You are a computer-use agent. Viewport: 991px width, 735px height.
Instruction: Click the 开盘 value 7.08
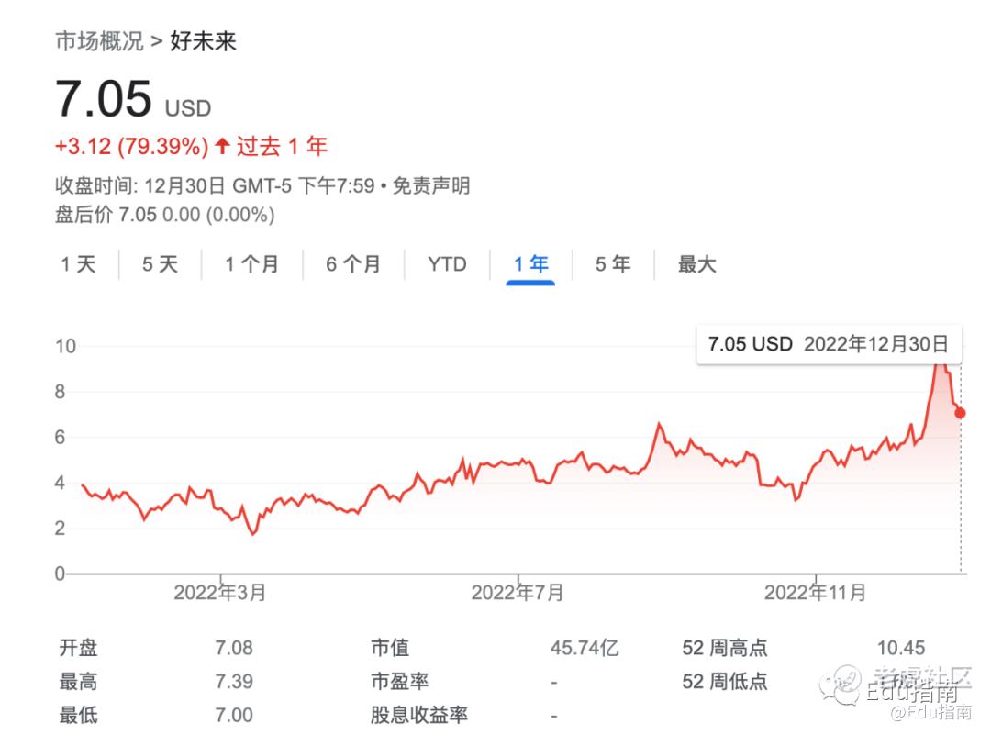234,648
